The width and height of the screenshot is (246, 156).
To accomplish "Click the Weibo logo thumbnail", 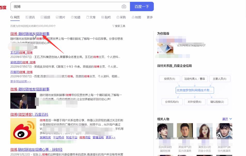I will (x=23, y=131).
